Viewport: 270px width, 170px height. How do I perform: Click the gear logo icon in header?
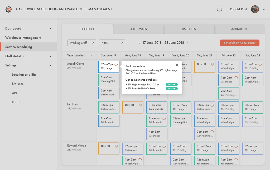click(9, 9)
